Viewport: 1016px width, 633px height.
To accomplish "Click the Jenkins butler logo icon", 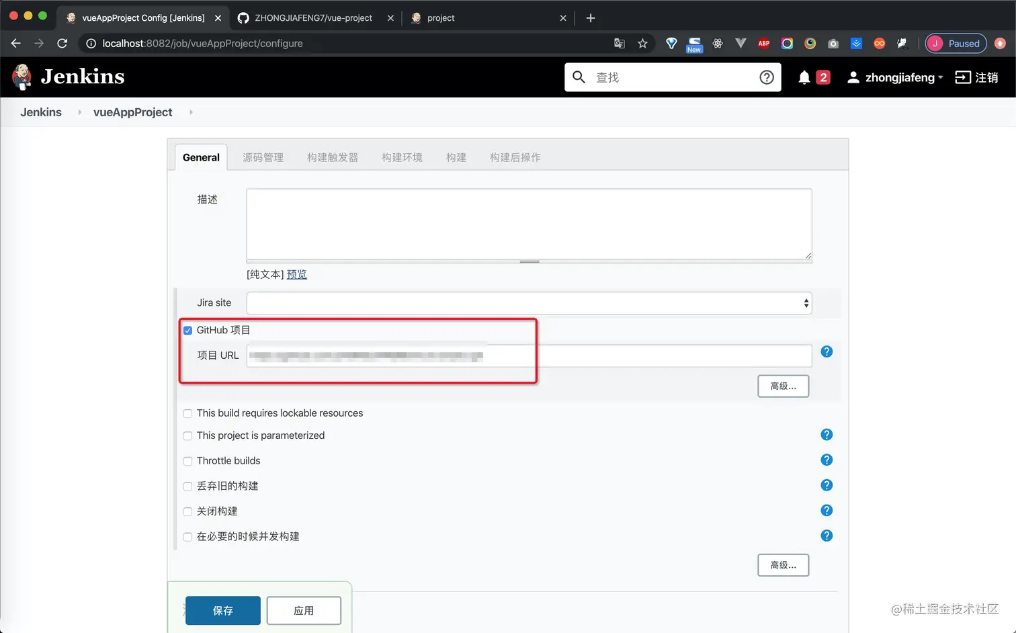I will (x=22, y=77).
